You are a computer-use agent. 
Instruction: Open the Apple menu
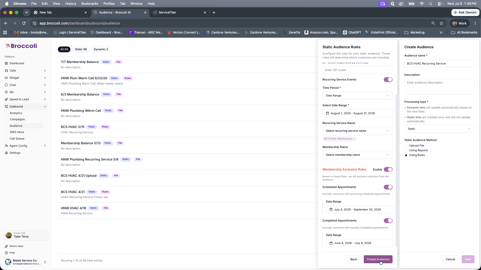click(x=7, y=4)
